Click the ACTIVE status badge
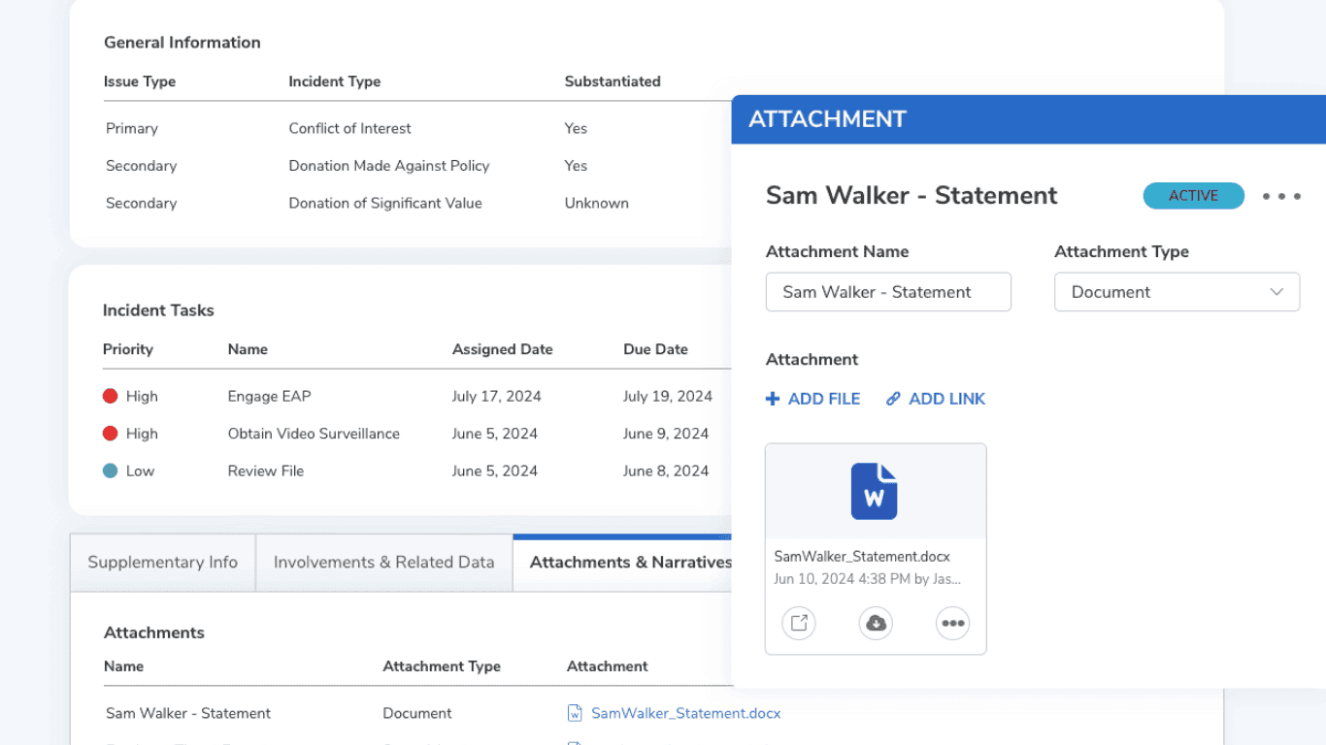1326x745 pixels. point(1193,196)
